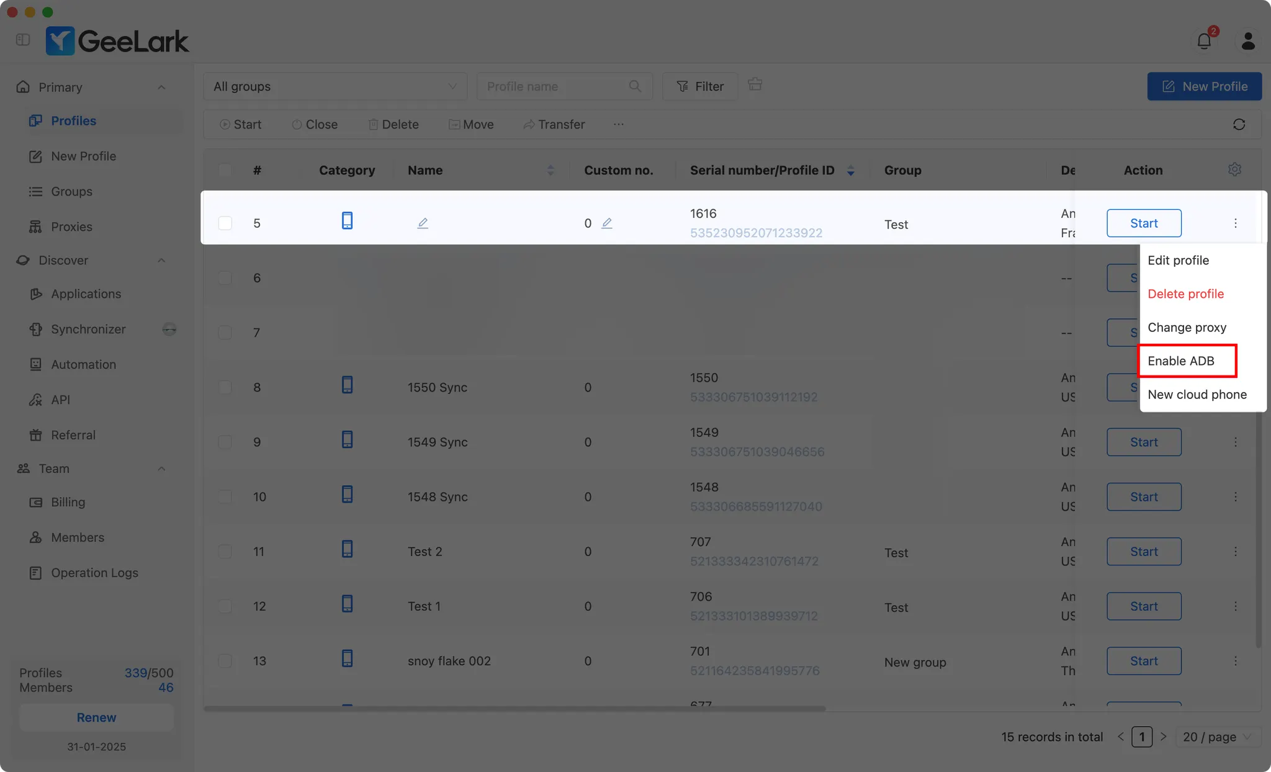Check the checkbox for row 5
Image resolution: width=1271 pixels, height=772 pixels.
coord(225,223)
